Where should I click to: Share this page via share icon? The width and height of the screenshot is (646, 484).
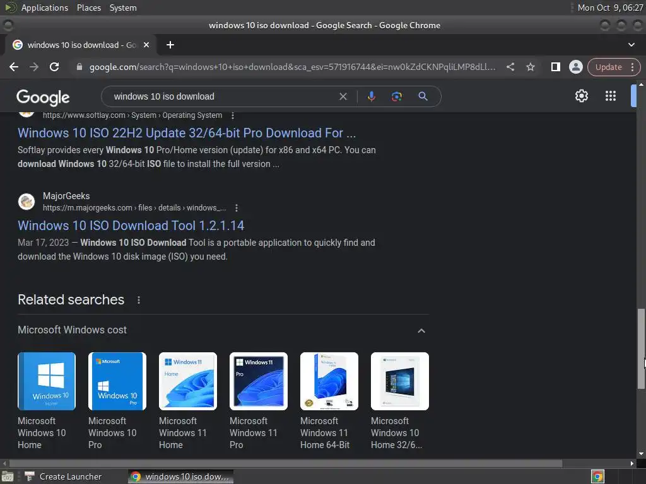pos(510,67)
